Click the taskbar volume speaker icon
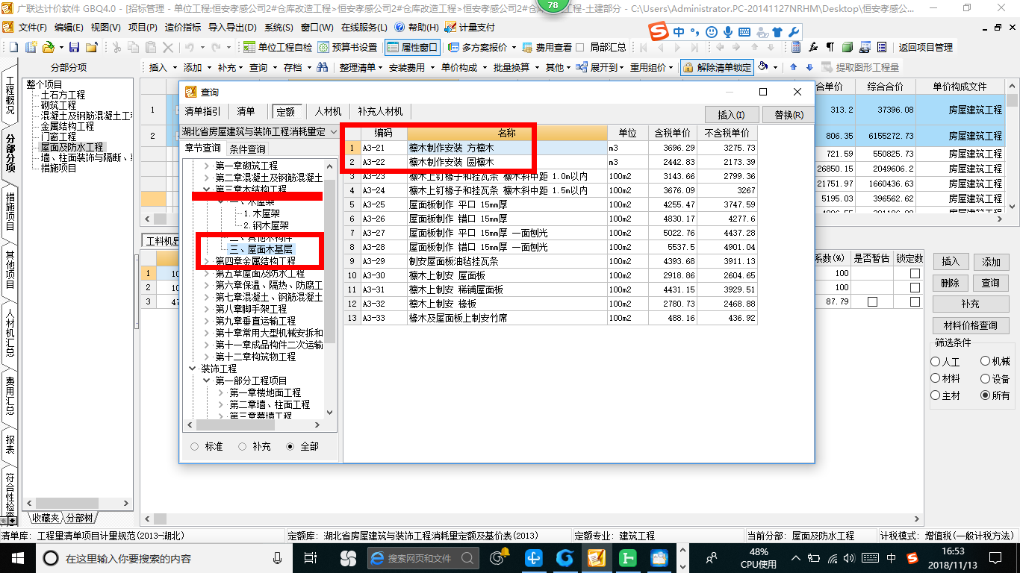 click(x=850, y=558)
